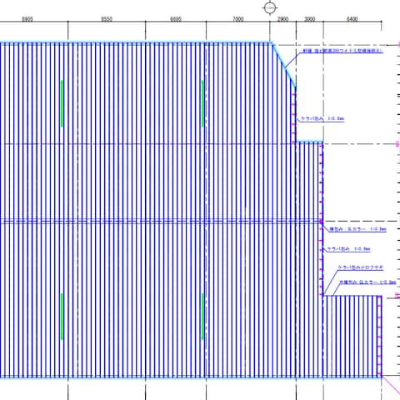Select the 3000 dimension value
This screenshot has width=400, height=400.
(309, 19)
